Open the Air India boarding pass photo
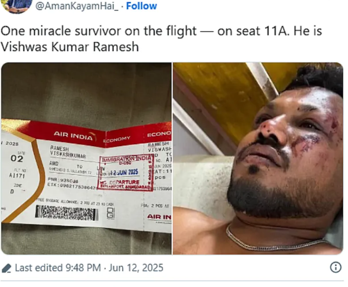 (86, 158)
